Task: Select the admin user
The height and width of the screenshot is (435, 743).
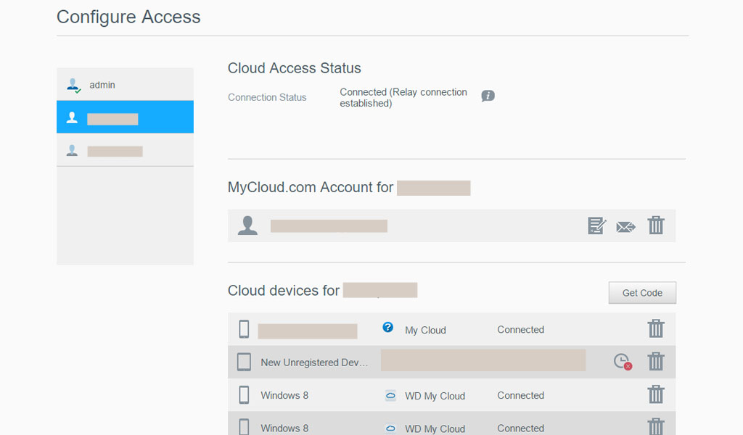Action: (125, 85)
